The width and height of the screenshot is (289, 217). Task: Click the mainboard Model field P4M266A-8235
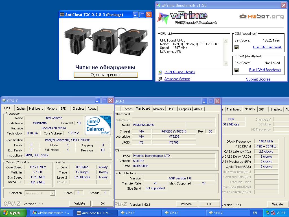pyautogui.click(x=159, y=125)
